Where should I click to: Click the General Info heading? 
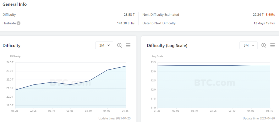point(15,4)
